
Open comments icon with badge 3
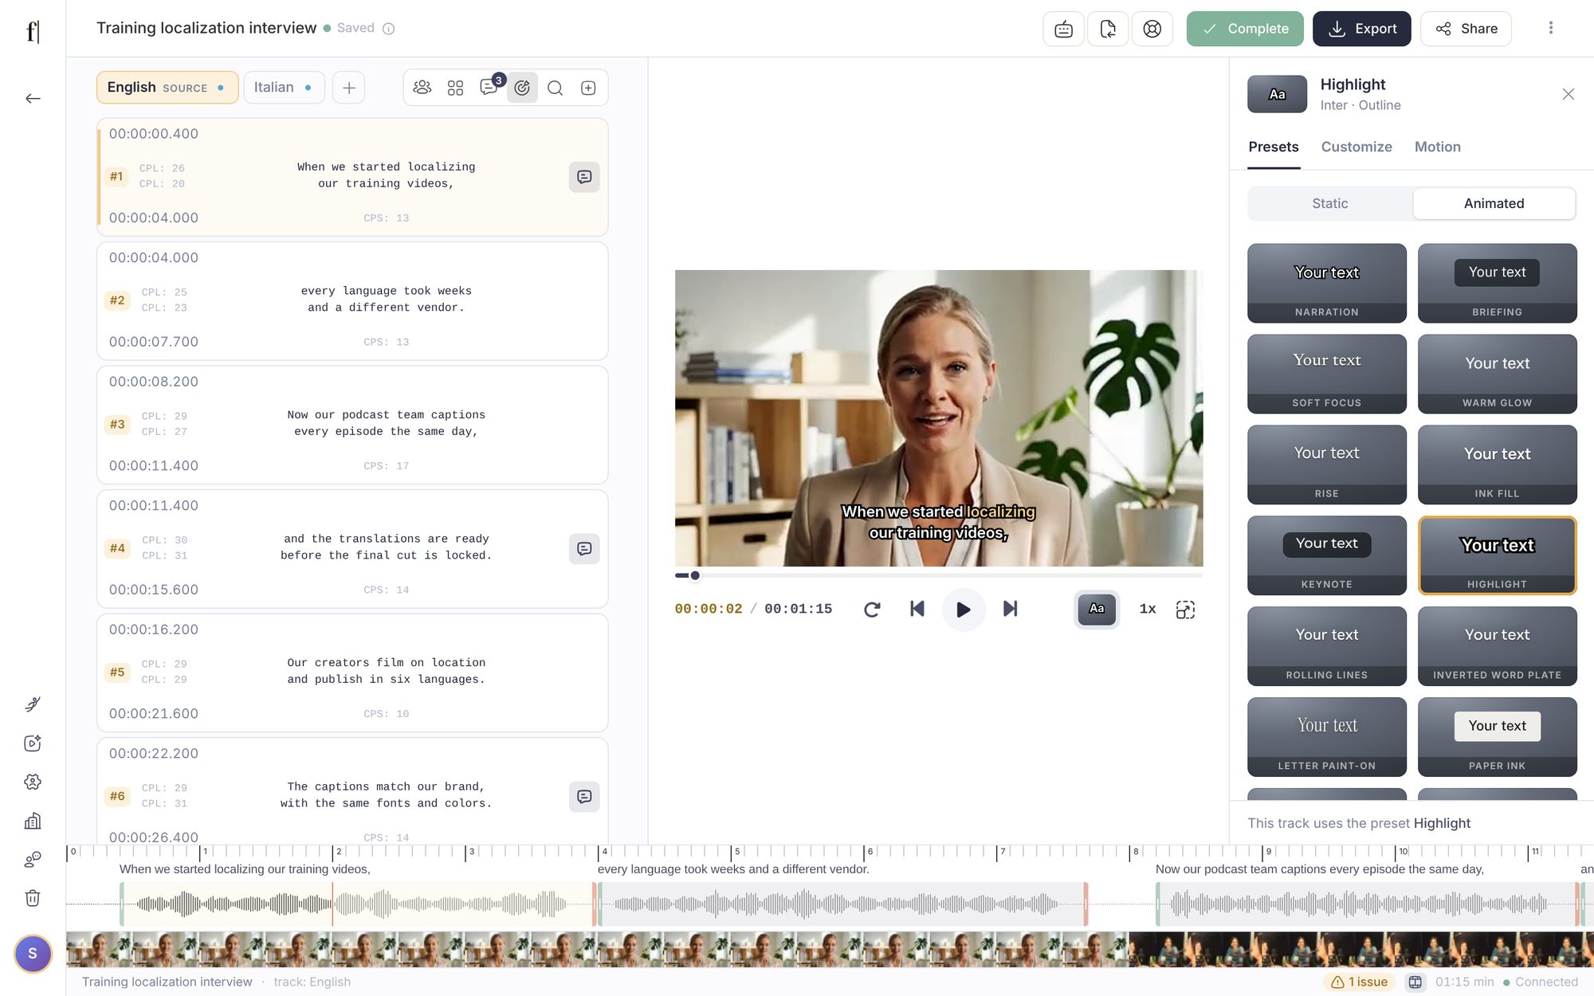click(x=489, y=88)
